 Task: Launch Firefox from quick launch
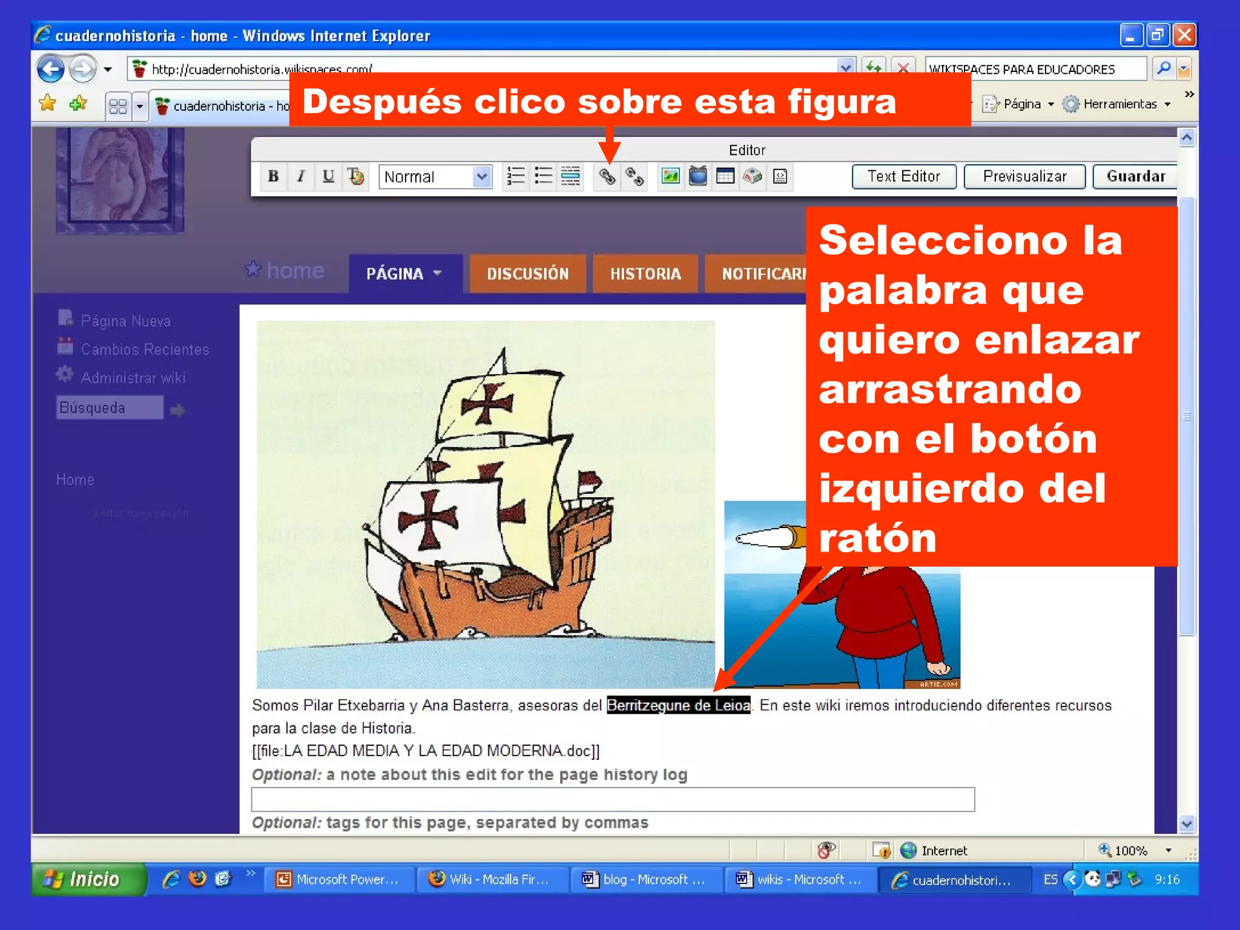[197, 879]
